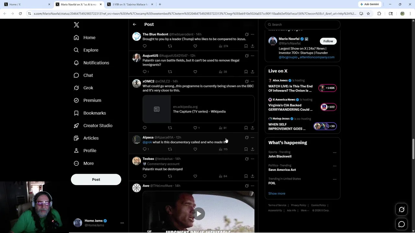
Task: Open options for Save America Act trend
Action: point(335,166)
